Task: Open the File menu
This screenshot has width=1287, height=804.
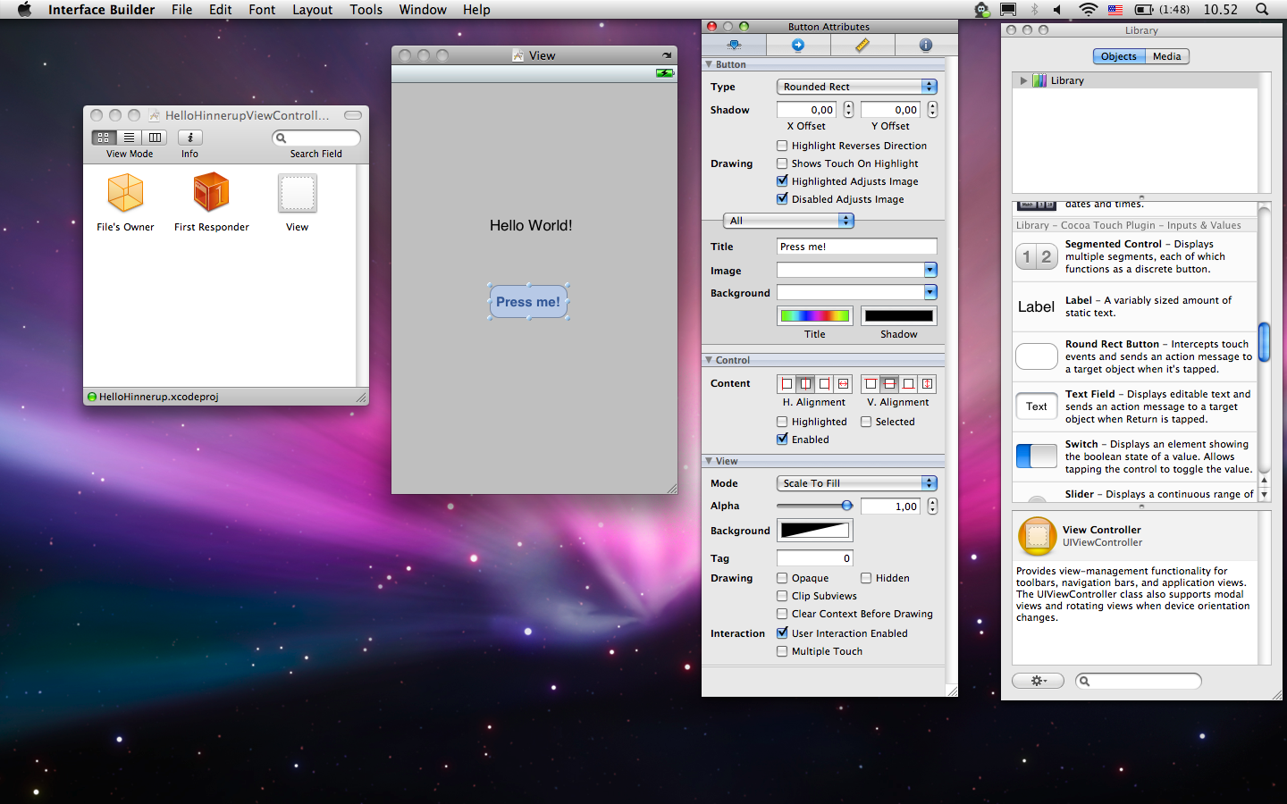Action: coord(181,9)
